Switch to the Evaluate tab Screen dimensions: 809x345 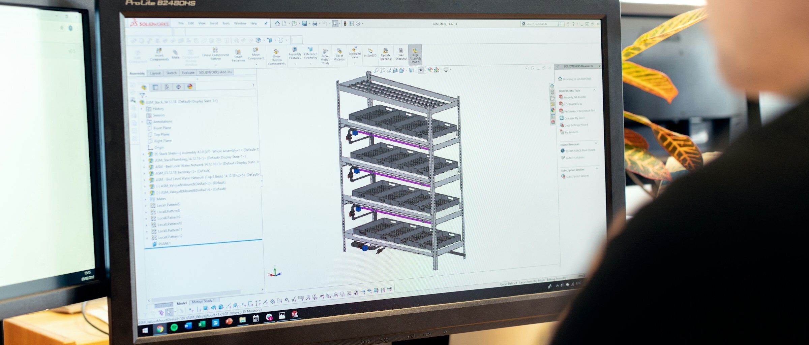pos(188,72)
